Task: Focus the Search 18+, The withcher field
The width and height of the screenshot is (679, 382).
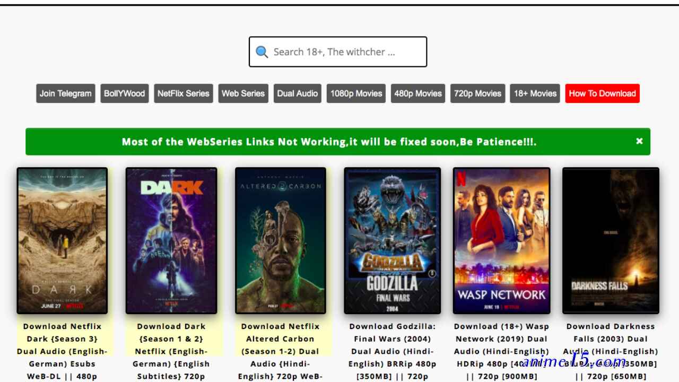Action: [x=338, y=52]
